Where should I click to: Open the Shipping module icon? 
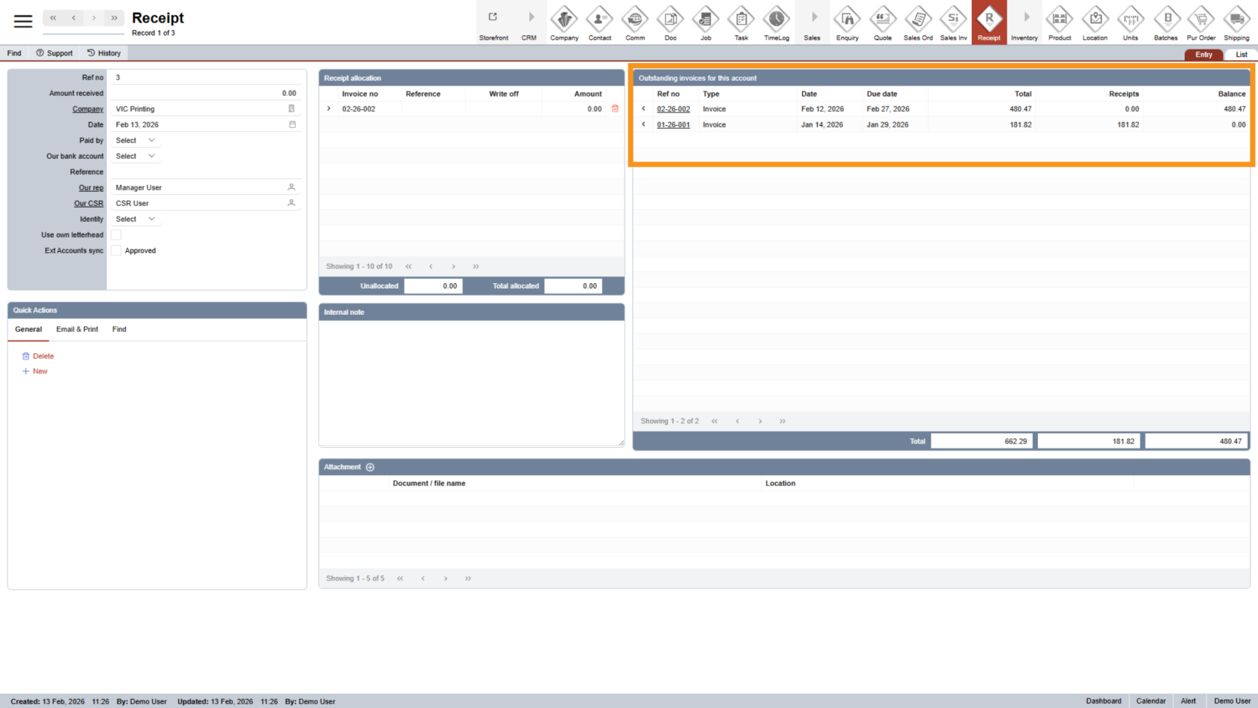click(x=1236, y=22)
